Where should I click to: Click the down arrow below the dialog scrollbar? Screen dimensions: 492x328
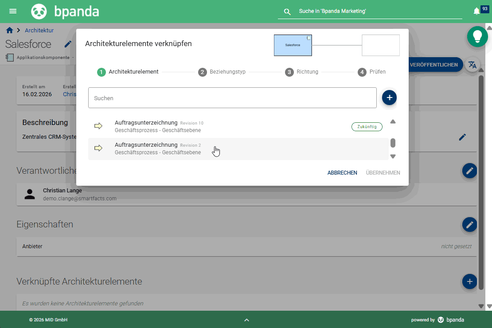393,156
